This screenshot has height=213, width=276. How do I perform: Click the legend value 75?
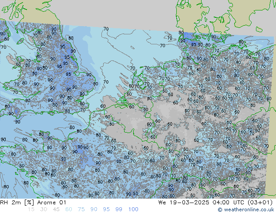(x=81, y=210)
